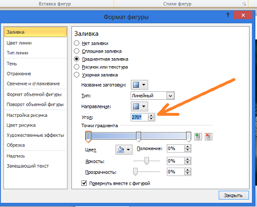Open the help question mark icon
Image resolution: width=257 pixels, height=207 pixels.
click(228, 15)
